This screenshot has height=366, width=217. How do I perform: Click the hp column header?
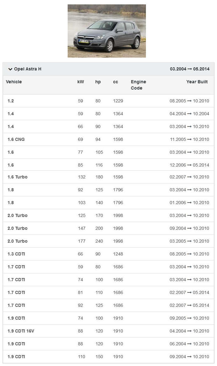coord(98,82)
